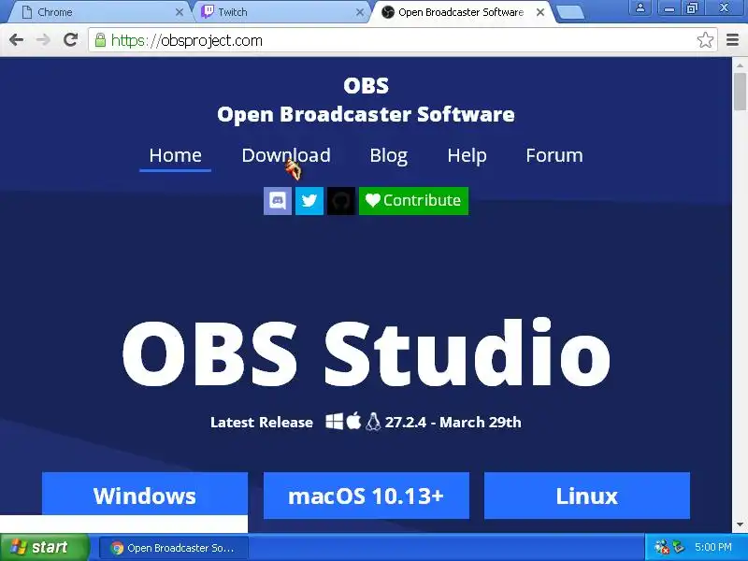Open the Forum page
The height and width of the screenshot is (561, 748).
[554, 155]
